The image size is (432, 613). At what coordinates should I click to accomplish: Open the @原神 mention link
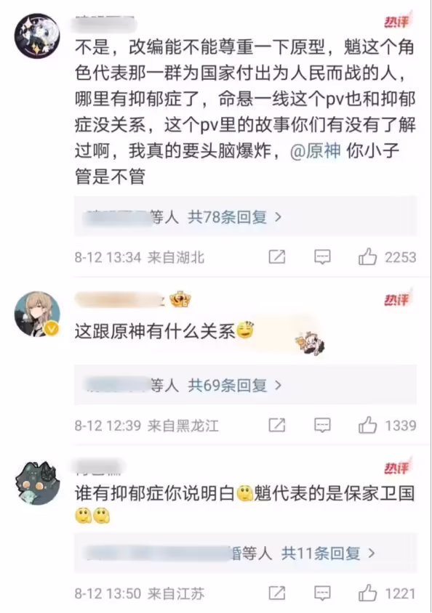pos(315,151)
